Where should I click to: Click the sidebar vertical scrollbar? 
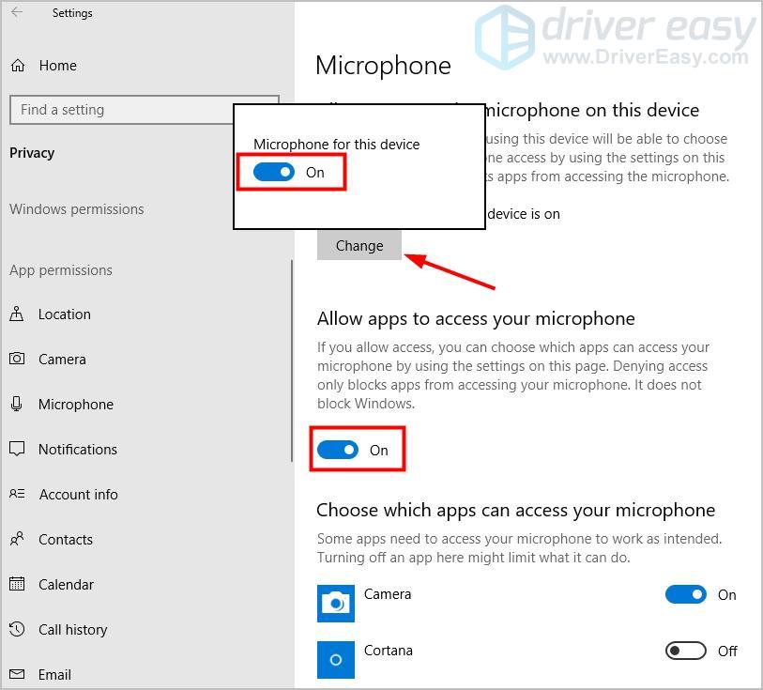tap(292, 360)
